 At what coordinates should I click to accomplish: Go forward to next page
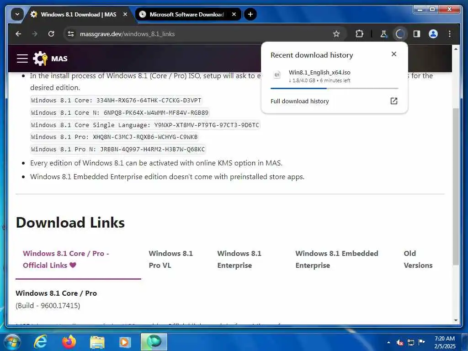coord(35,34)
